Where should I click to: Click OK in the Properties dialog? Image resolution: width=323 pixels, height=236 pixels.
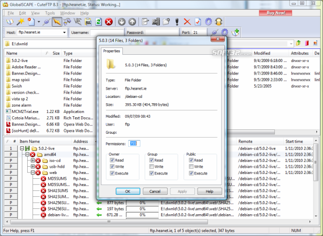(128, 191)
